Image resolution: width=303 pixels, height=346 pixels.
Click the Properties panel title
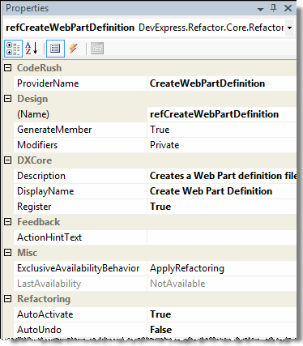28,8
